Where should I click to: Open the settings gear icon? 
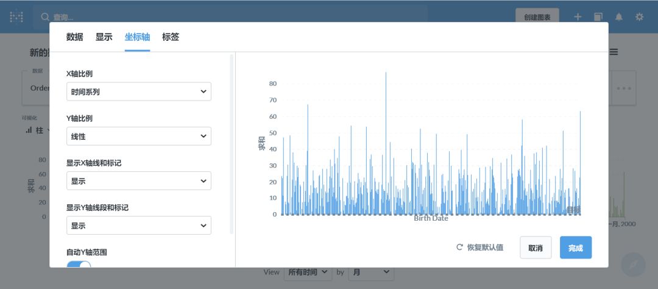pyautogui.click(x=639, y=17)
